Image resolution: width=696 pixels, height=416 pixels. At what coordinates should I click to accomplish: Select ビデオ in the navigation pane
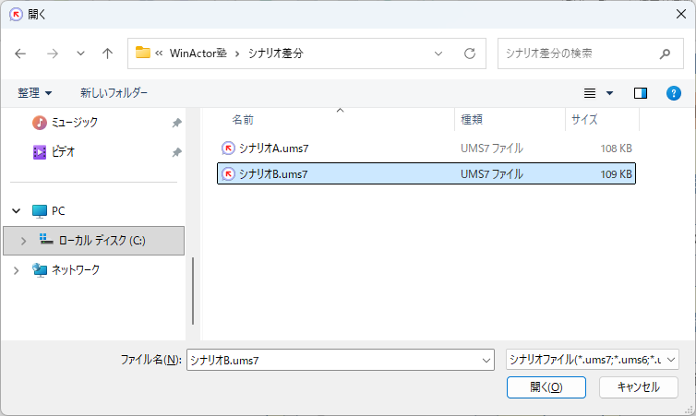click(63, 152)
